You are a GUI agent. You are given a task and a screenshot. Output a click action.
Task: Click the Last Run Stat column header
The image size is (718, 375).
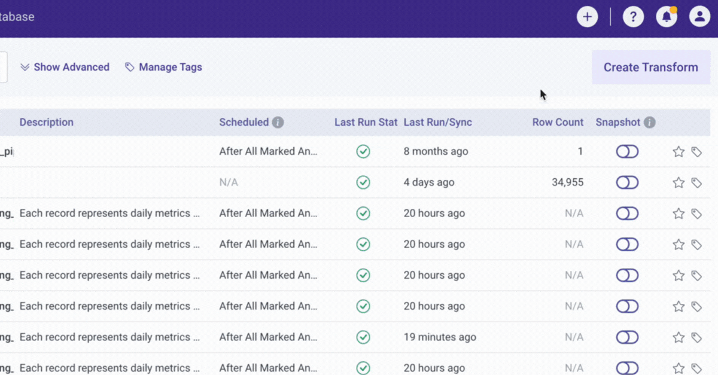366,122
